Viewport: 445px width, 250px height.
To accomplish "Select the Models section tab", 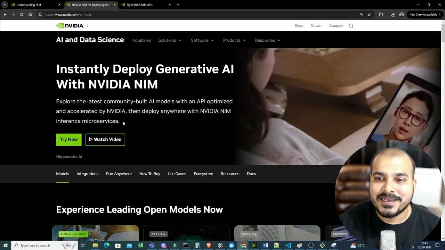I will [x=63, y=174].
